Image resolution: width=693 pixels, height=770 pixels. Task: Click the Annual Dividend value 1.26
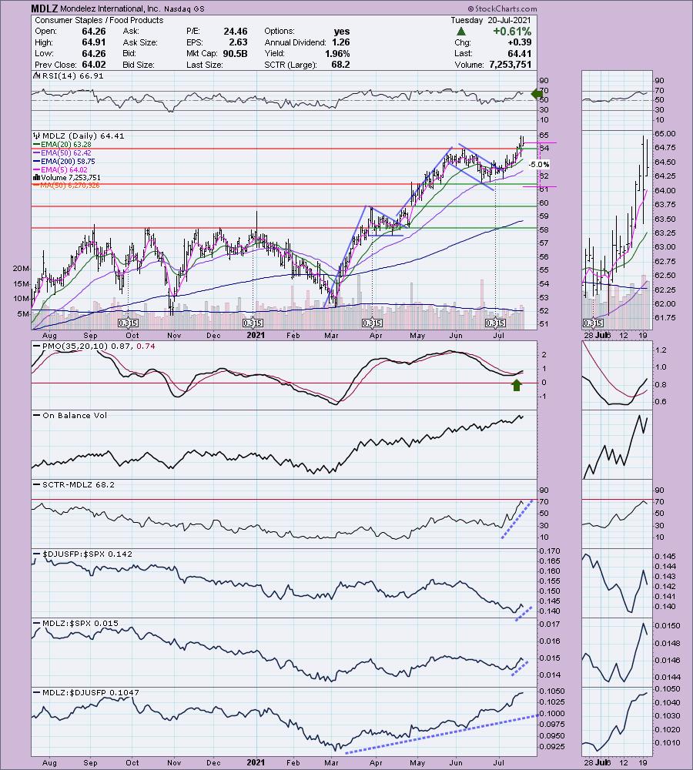341,42
